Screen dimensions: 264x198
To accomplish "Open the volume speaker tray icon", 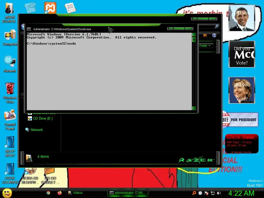I will 219,193.
